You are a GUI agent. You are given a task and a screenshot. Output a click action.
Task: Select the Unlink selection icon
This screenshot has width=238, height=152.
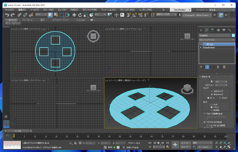pos(25,15)
